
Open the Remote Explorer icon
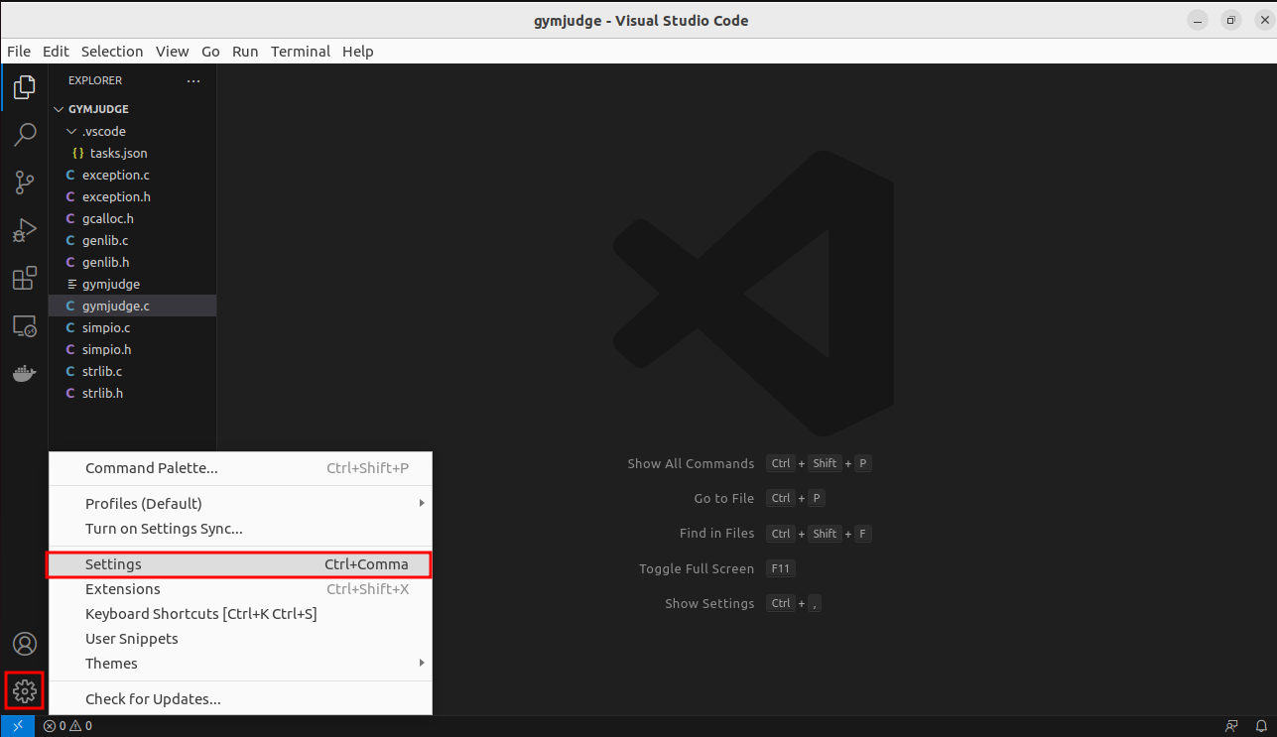point(25,326)
